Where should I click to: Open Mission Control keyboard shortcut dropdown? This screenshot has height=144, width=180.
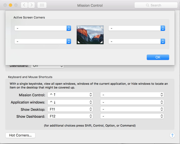(70, 95)
